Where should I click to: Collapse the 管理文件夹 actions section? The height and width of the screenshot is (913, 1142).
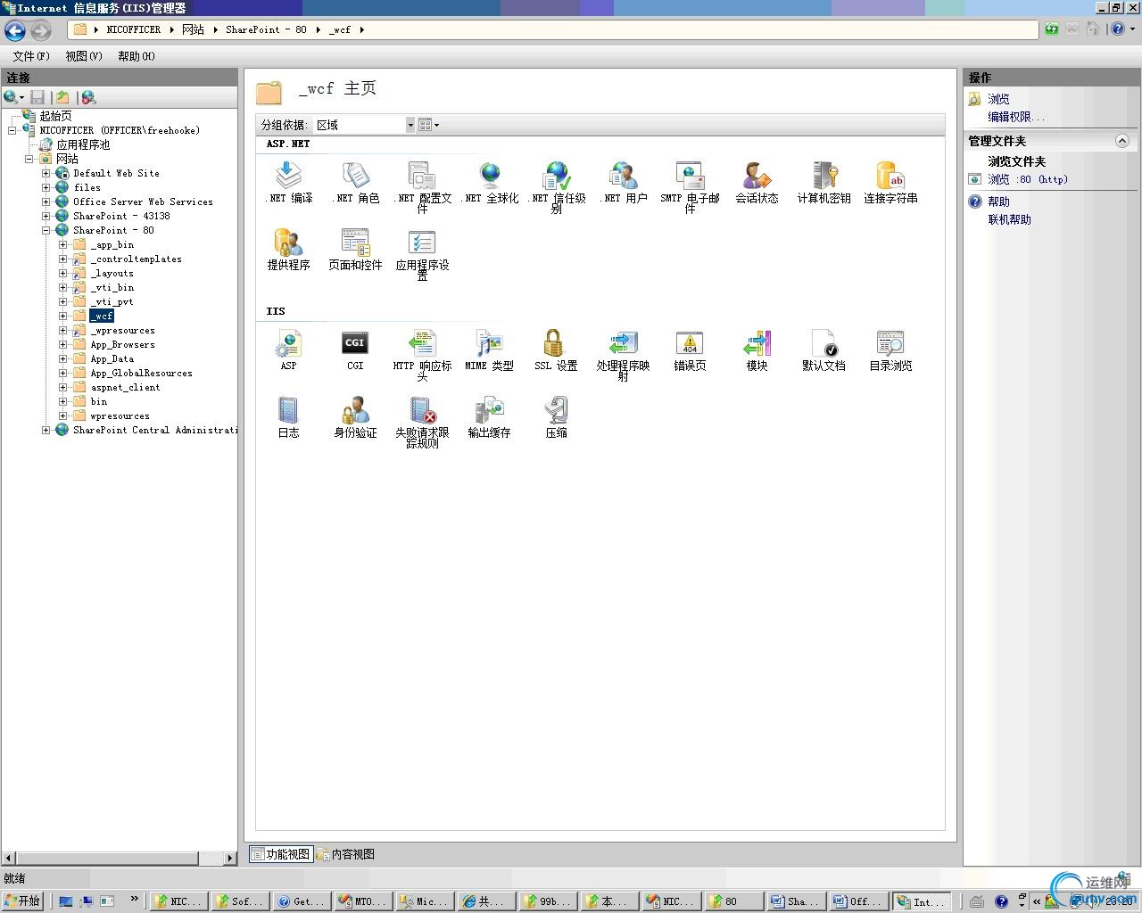(1122, 141)
